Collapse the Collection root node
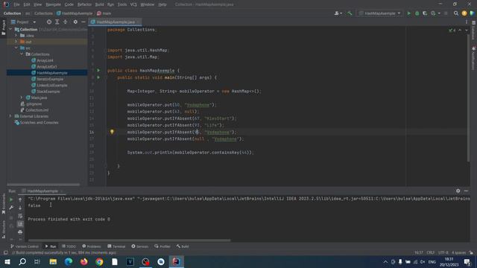Viewport: 477px width, 268px height. click(x=10, y=30)
